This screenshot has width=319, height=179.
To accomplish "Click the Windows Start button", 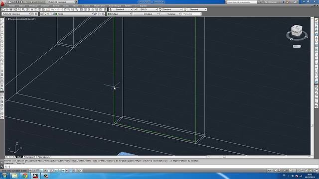I will [4, 176].
